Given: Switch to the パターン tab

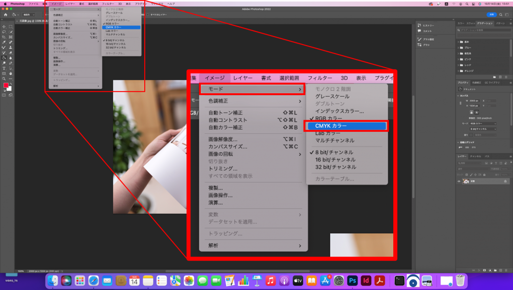Looking at the screenshot, I should (x=500, y=24).
